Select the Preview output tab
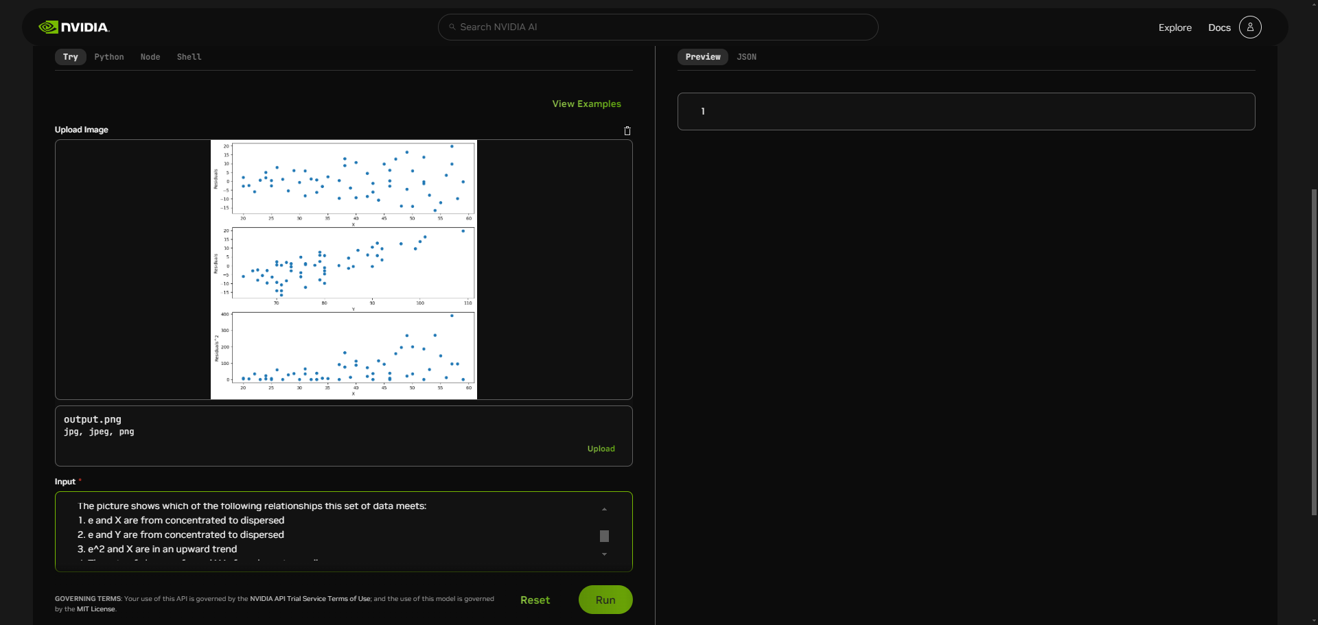1318x625 pixels. pyautogui.click(x=703, y=57)
